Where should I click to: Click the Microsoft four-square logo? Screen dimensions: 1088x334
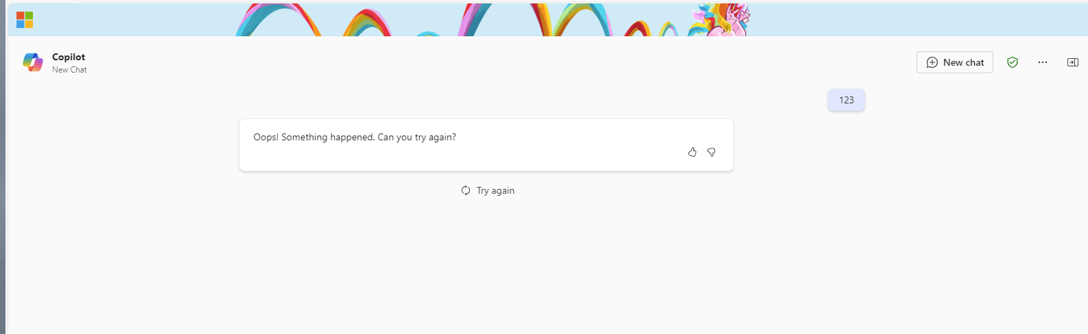click(x=25, y=20)
